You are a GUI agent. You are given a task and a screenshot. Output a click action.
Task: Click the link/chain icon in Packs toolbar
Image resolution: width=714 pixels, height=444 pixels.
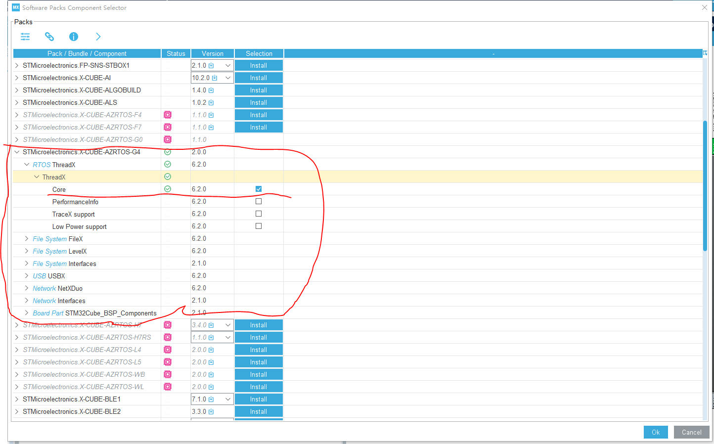[x=49, y=37]
